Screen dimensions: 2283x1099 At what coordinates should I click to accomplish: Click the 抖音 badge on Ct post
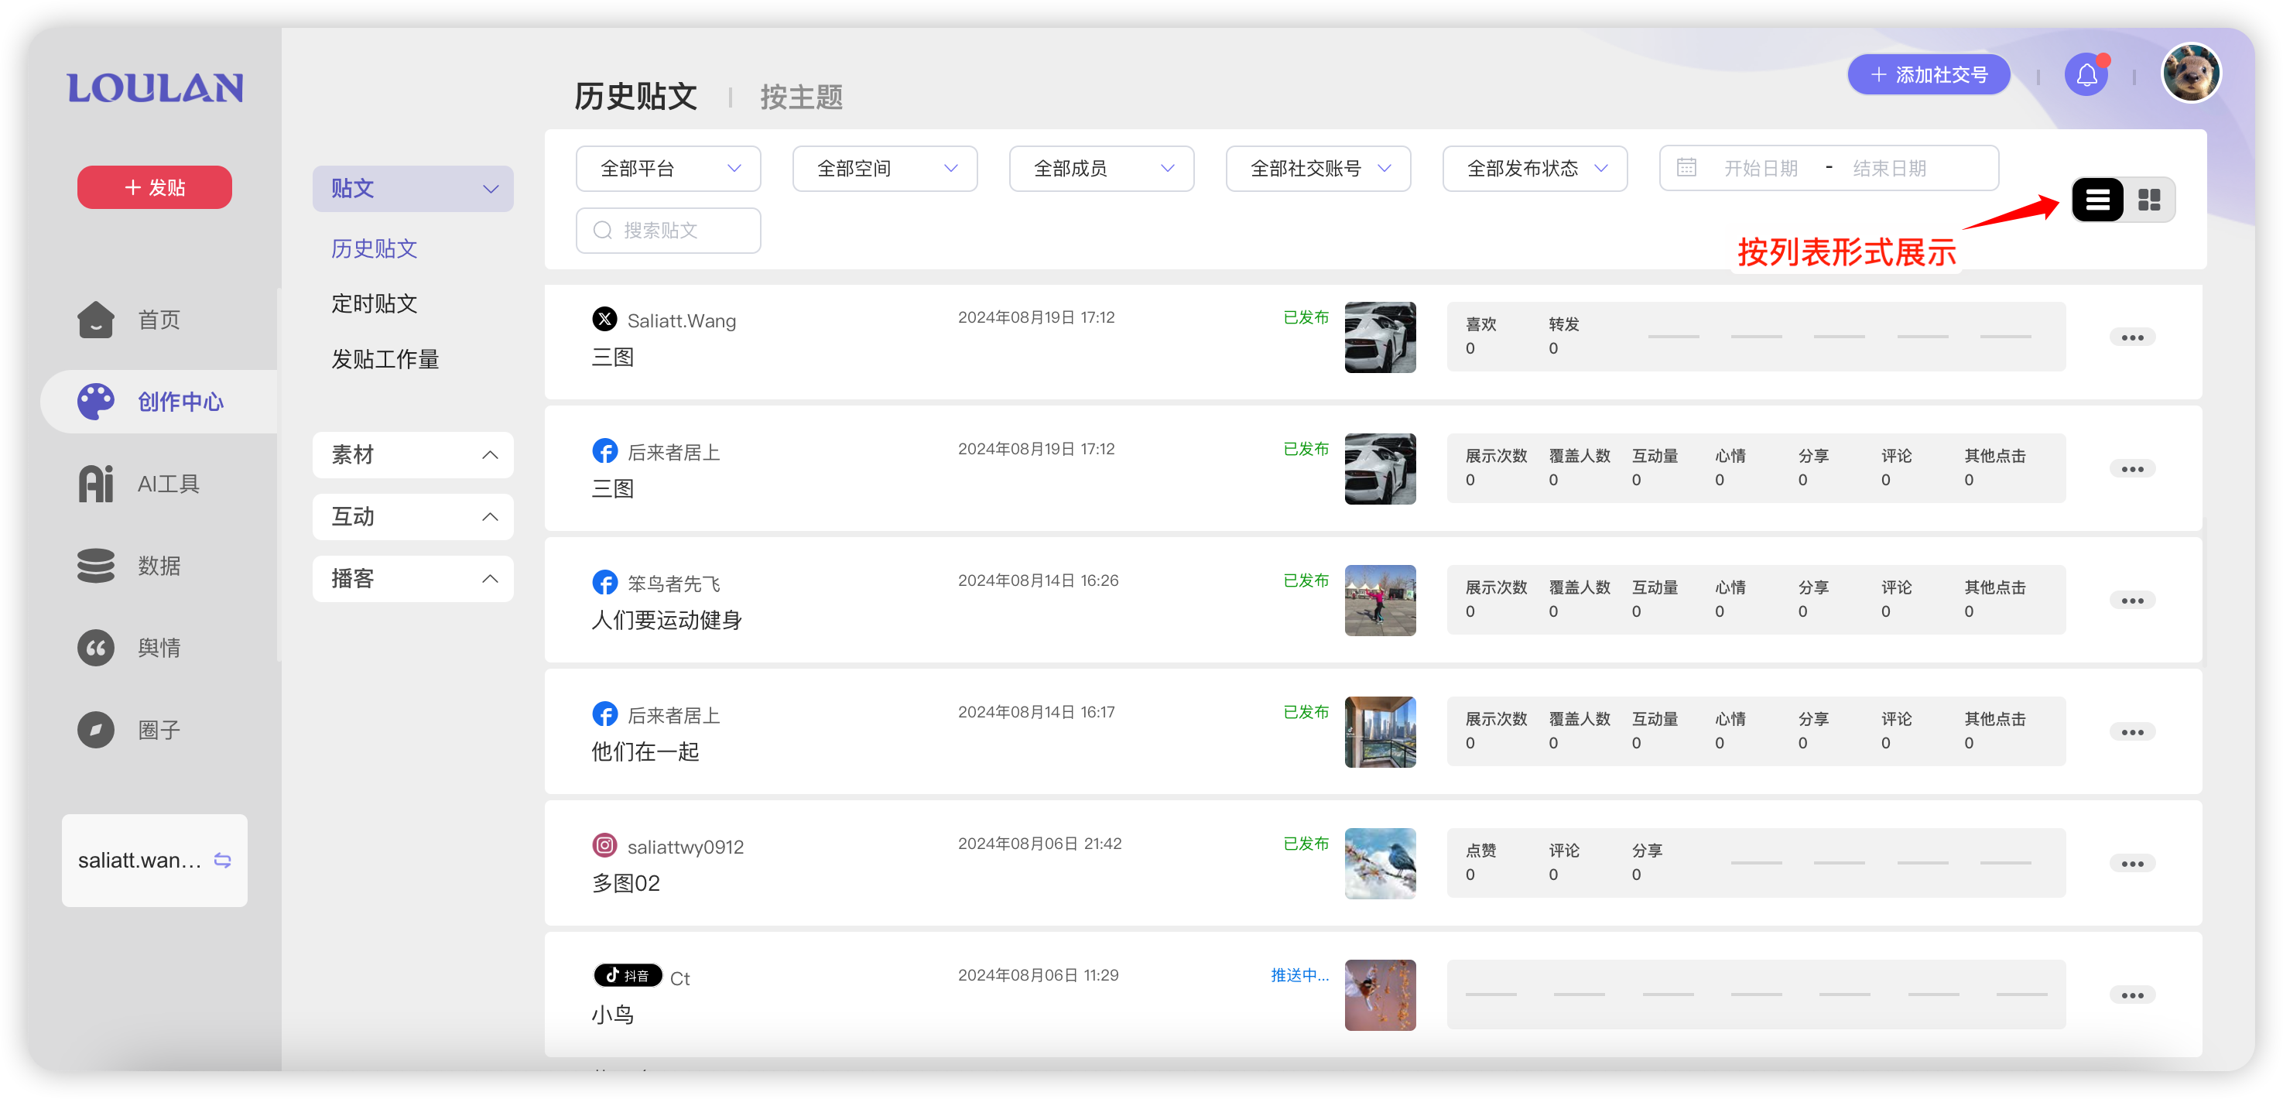click(x=628, y=975)
